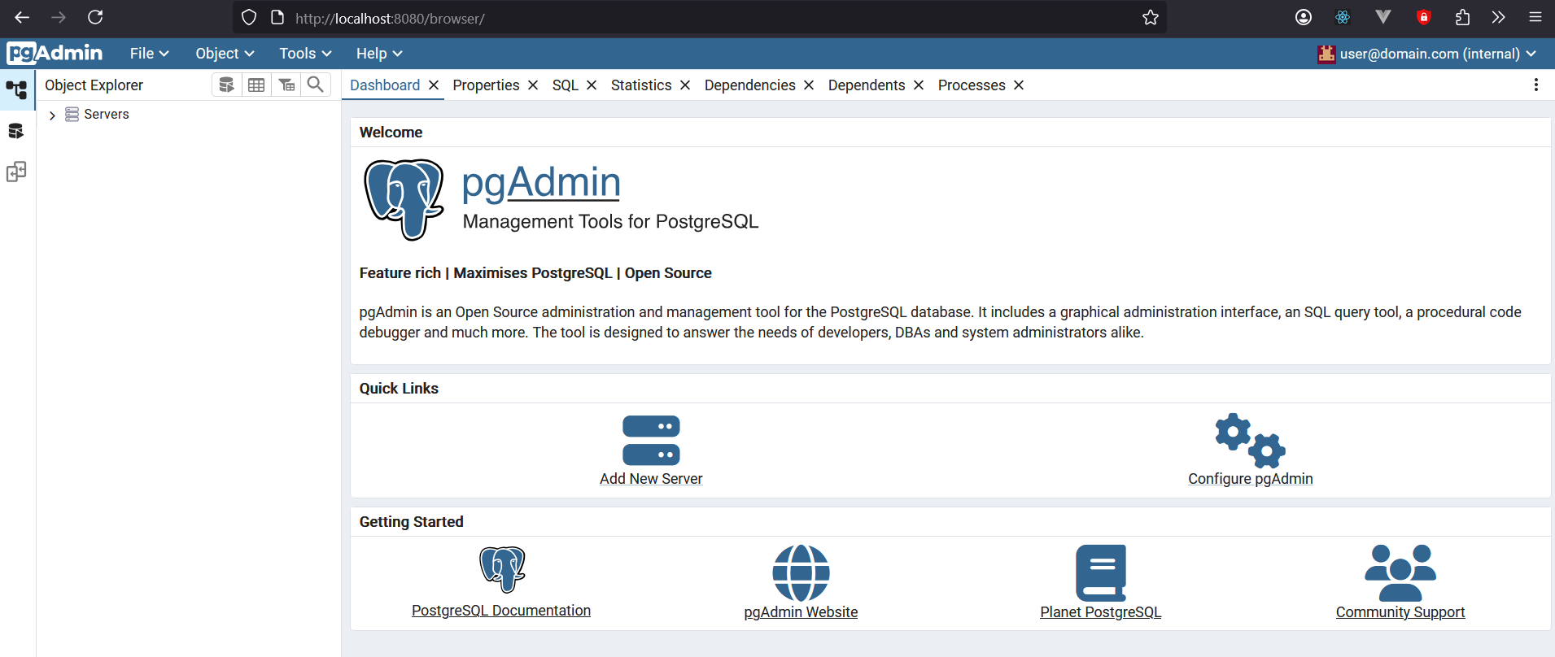Click the Object Explorer panel title
The width and height of the screenshot is (1555, 657).
point(94,85)
